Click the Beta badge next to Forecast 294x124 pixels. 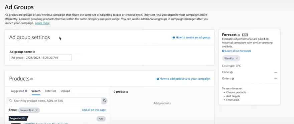point(245,35)
